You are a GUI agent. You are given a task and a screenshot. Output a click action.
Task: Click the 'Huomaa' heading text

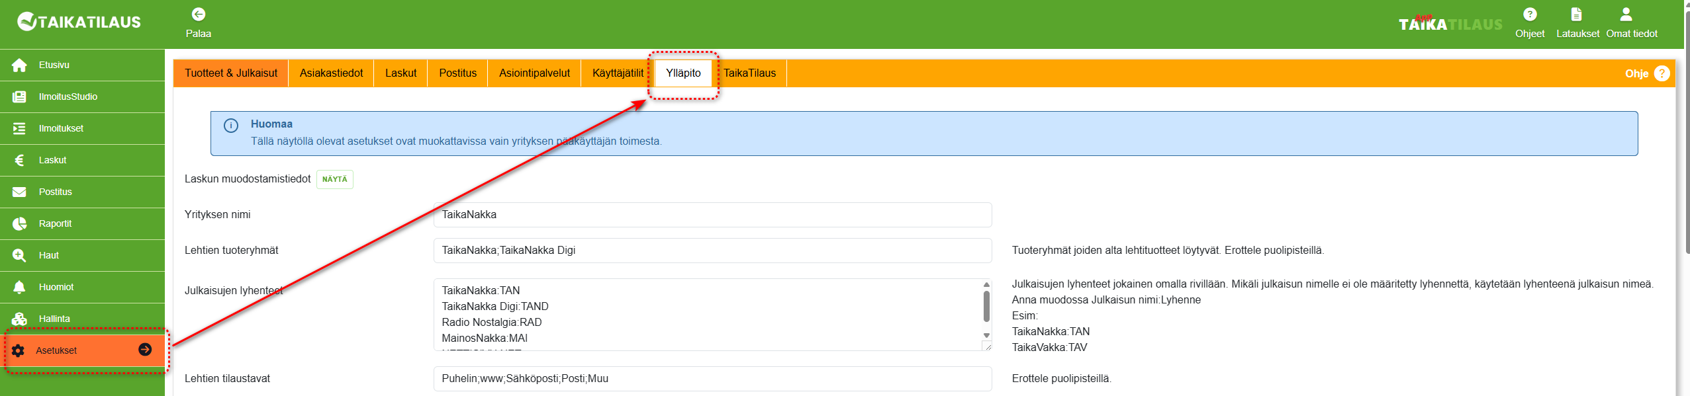(271, 124)
